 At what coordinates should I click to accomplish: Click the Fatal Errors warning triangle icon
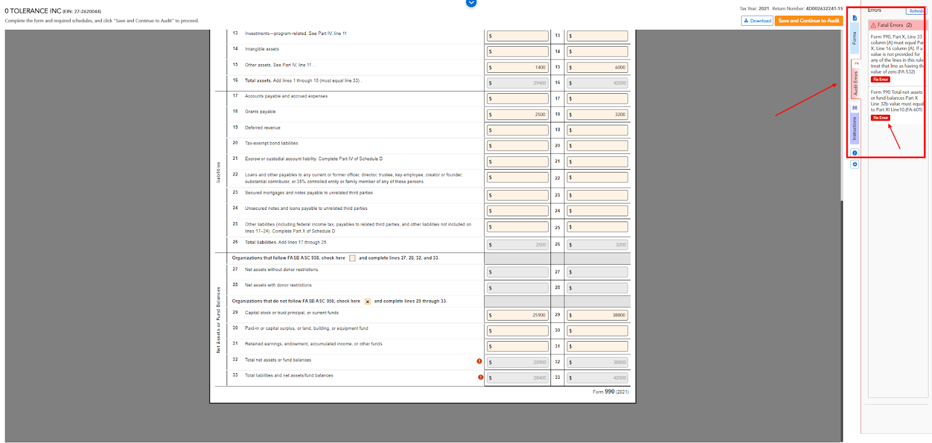873,25
